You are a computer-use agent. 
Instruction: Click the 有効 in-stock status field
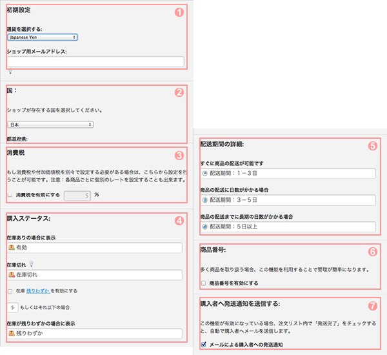click(x=95, y=248)
